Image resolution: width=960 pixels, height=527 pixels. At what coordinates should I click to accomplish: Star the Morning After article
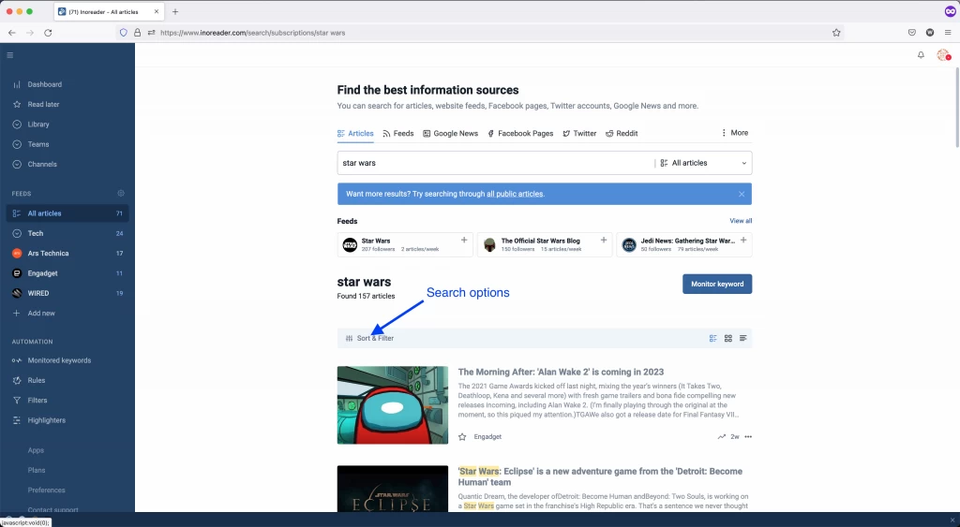tap(462, 436)
